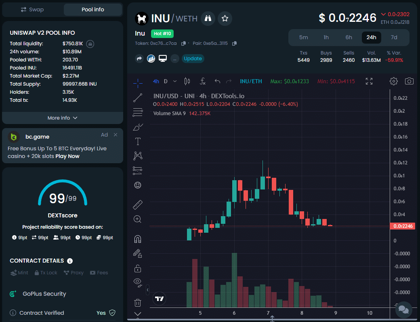Open the live chat bubble
Viewport: 420px width, 322px height.
(x=403, y=309)
